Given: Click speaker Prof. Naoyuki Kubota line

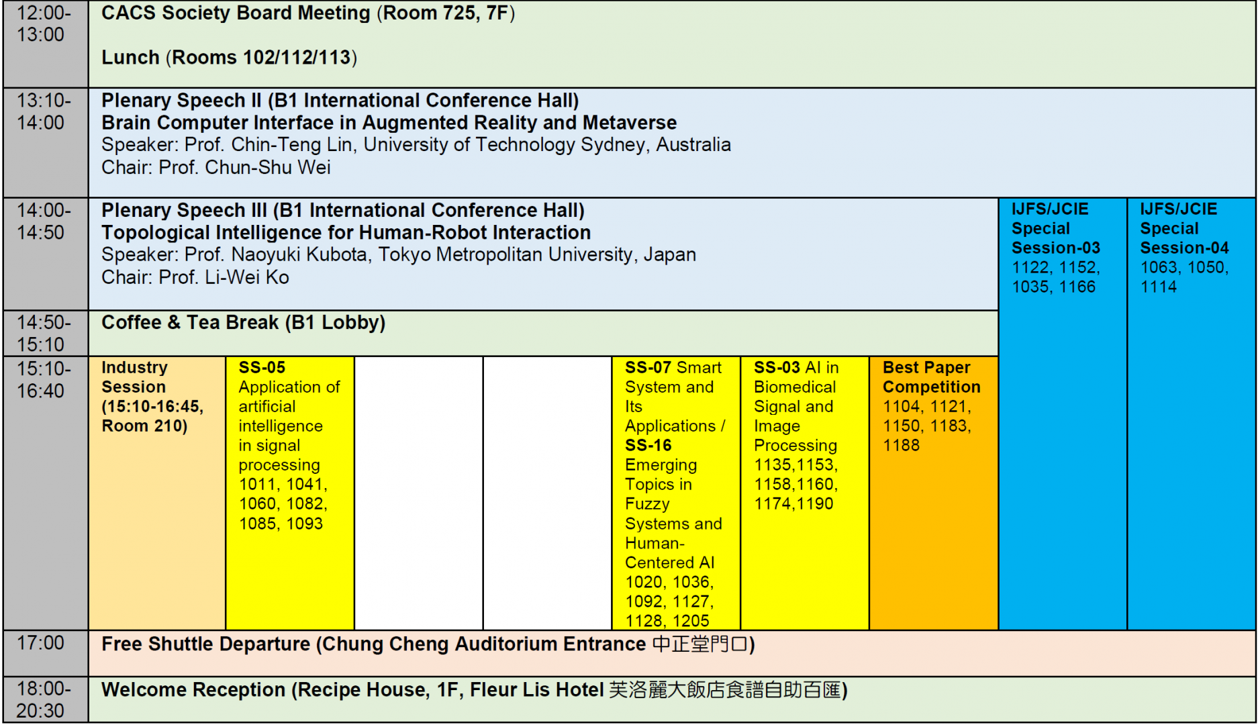Looking at the screenshot, I should (x=398, y=255).
